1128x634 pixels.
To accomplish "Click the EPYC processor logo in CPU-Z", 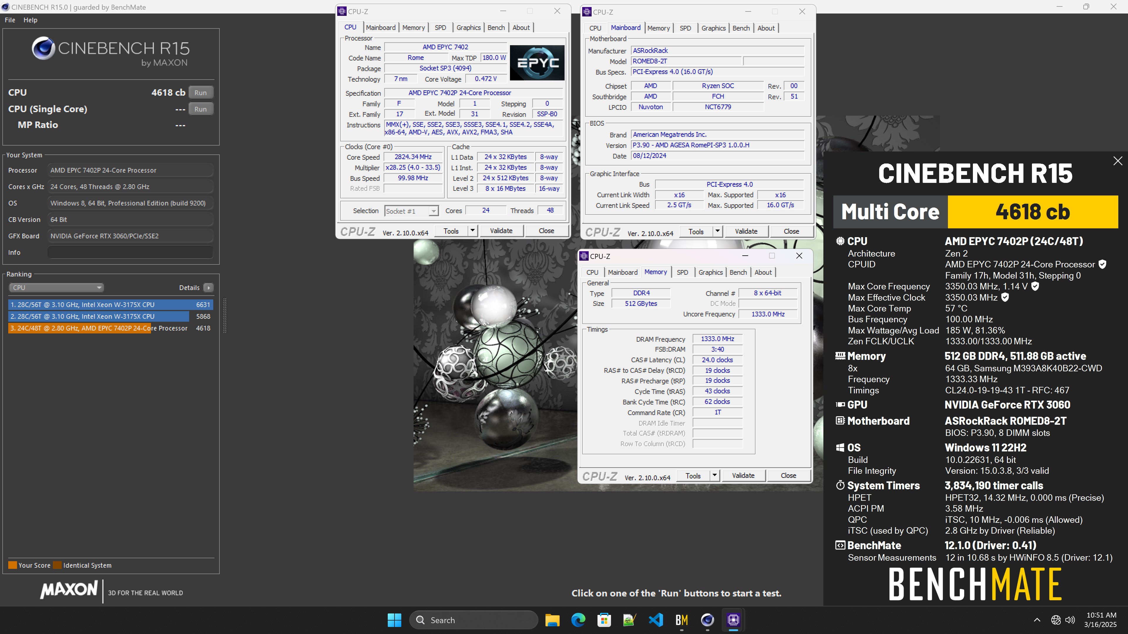I will [537, 63].
